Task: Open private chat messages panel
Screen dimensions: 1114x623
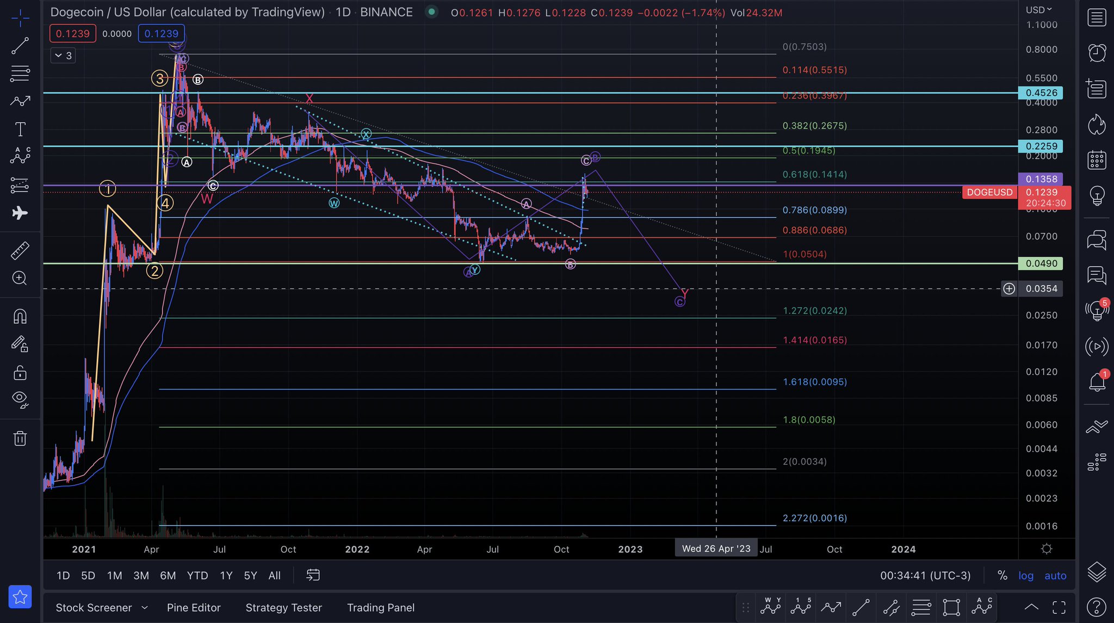Action: [x=1097, y=275]
